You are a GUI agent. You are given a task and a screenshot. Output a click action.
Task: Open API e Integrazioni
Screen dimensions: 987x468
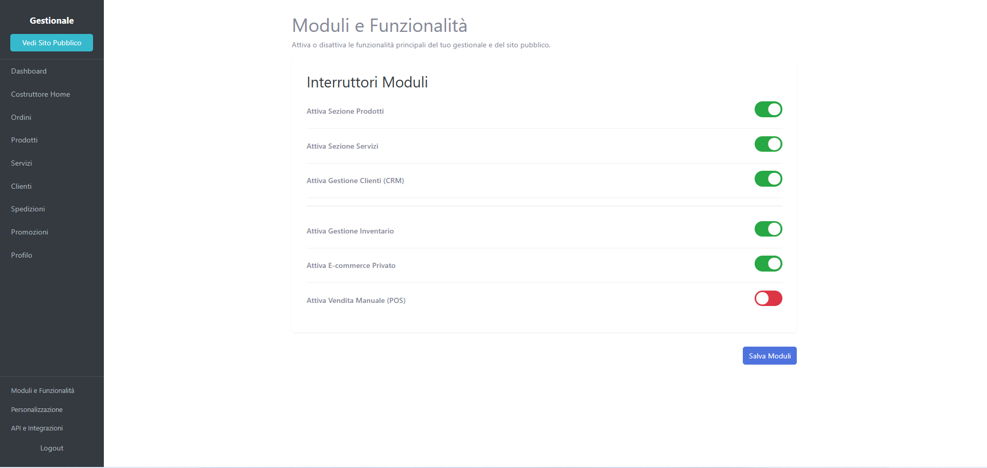[37, 428]
